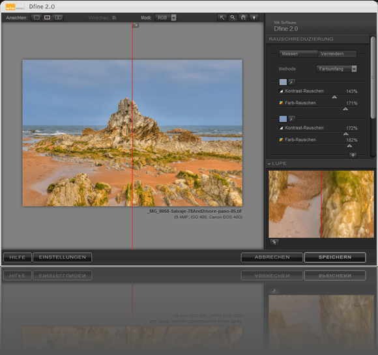Click the main beach rock preview image
The image size is (378, 355).
pyautogui.click(x=132, y=133)
